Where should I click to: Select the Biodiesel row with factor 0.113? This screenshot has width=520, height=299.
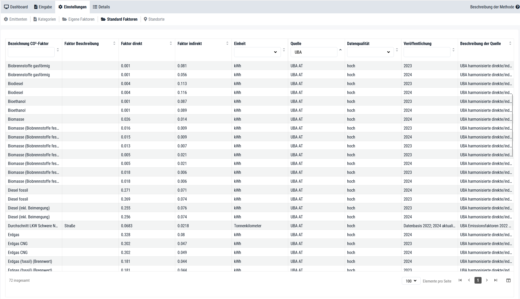point(259,84)
